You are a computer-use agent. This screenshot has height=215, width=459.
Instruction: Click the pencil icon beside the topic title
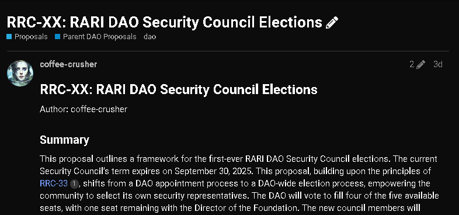[x=332, y=23]
